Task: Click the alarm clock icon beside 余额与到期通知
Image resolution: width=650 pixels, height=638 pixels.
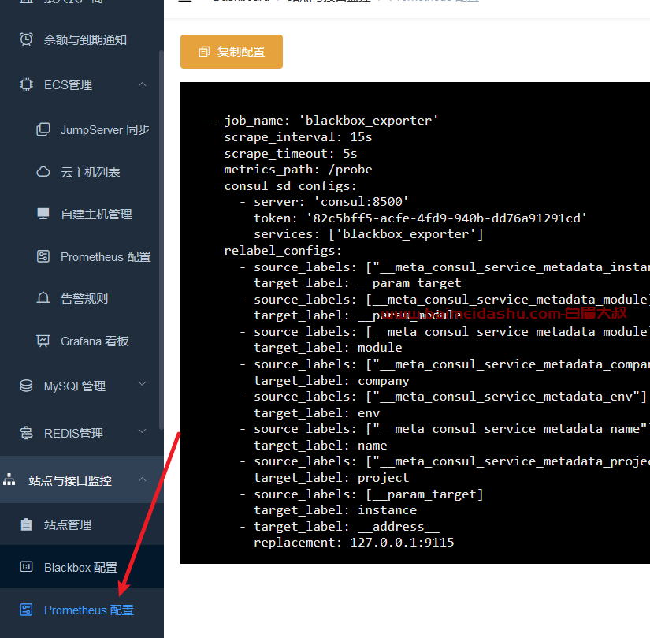Action: [x=26, y=39]
